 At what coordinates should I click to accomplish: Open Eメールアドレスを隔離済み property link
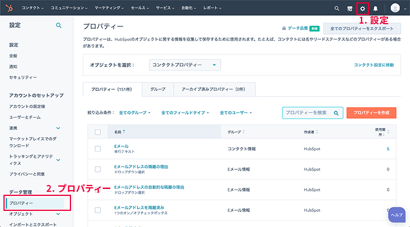(139, 207)
